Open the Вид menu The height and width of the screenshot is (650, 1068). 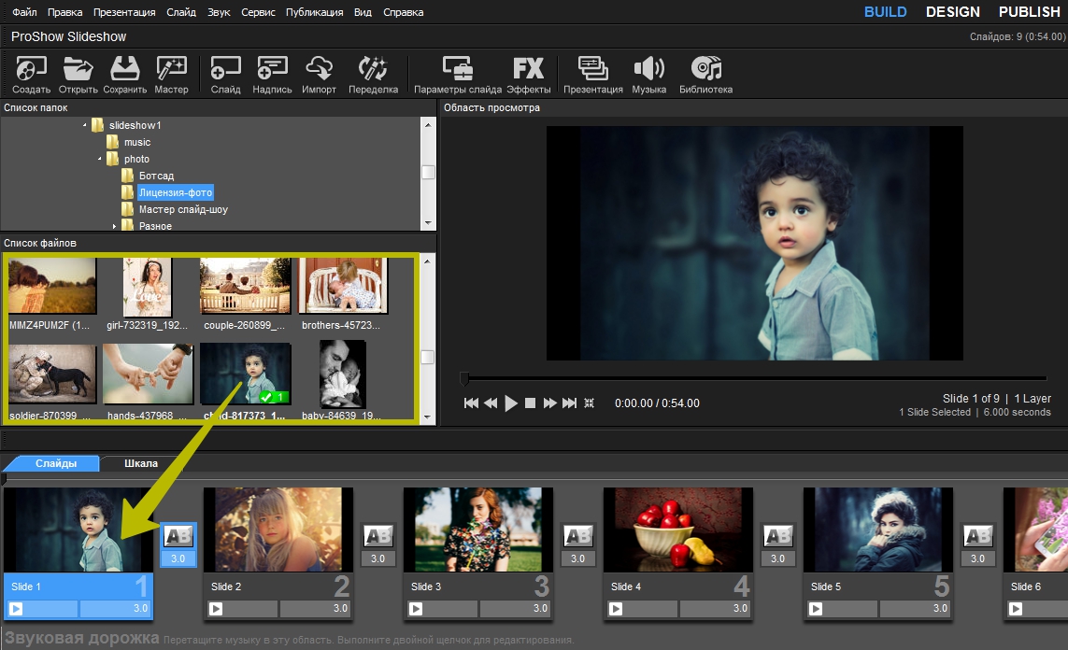[363, 12]
